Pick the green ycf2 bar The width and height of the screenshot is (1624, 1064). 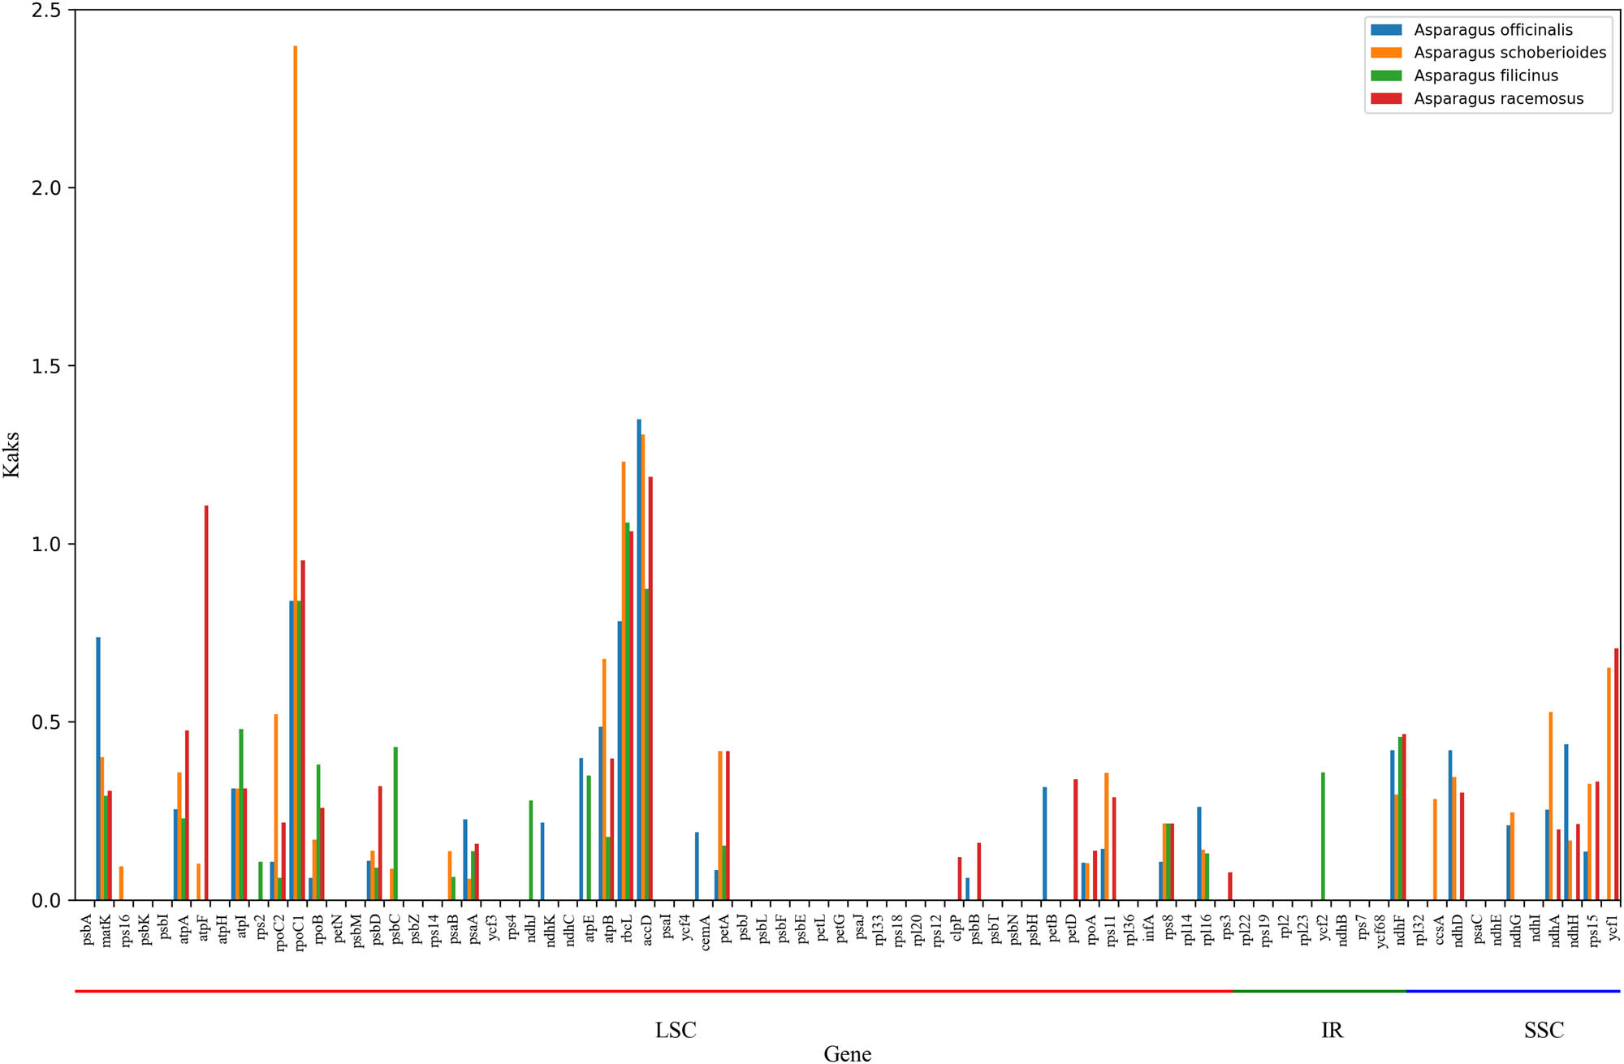click(1323, 836)
